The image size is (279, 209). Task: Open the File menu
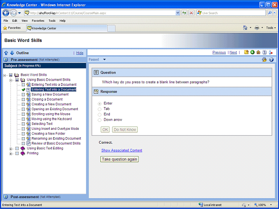[x=6, y=20]
